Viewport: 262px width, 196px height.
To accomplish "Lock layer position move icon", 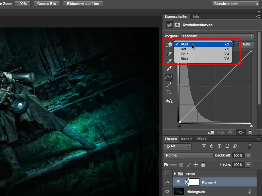I will tap(196, 165).
